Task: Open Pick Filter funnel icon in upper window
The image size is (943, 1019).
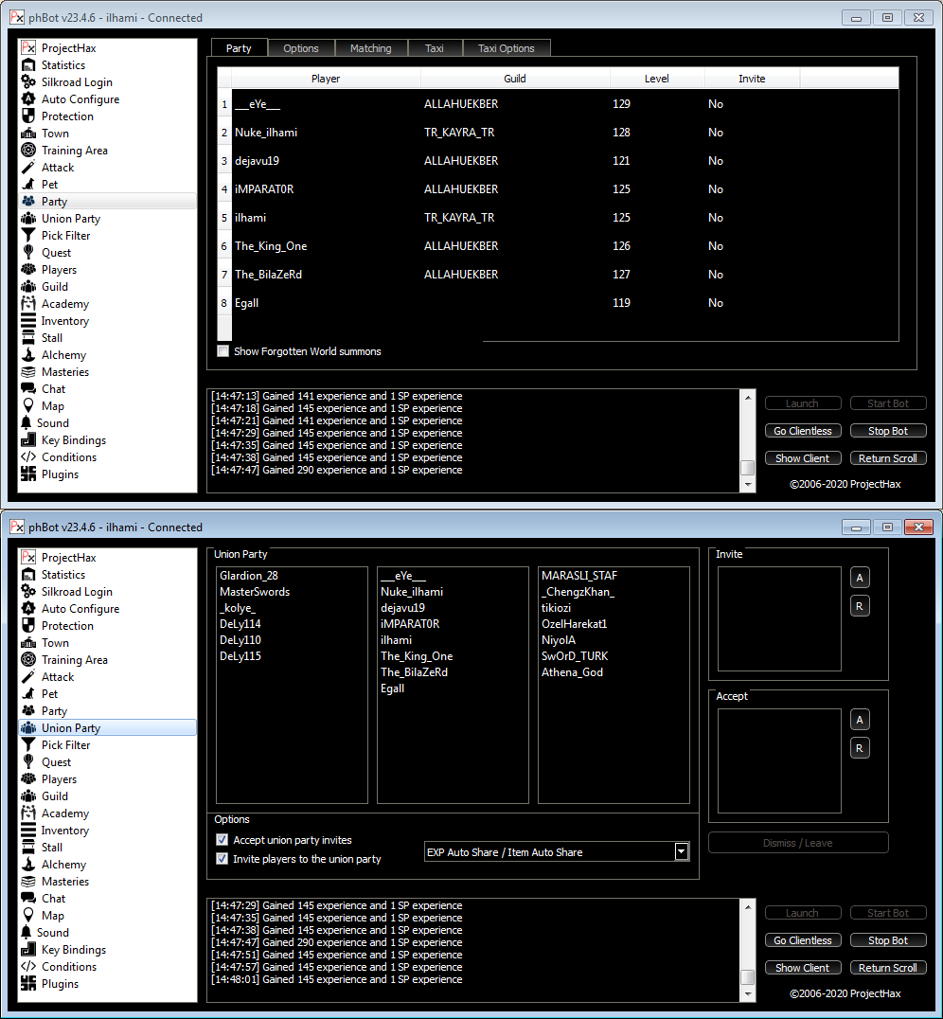Action: point(28,236)
